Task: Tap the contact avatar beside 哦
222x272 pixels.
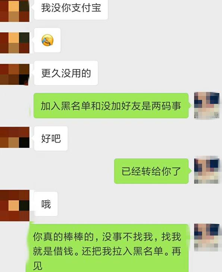Action: 15,205
